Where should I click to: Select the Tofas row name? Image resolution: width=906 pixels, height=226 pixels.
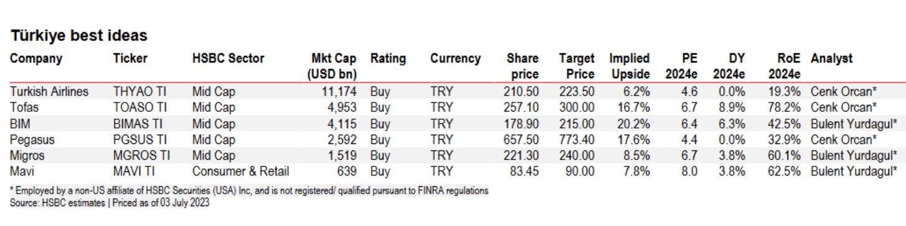[x=24, y=107]
